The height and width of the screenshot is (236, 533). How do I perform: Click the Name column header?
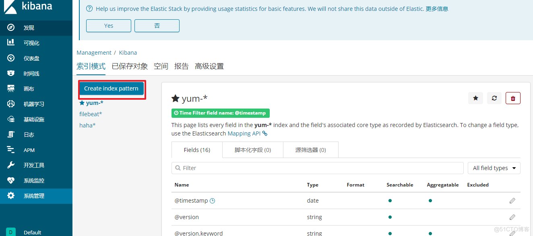point(182,185)
